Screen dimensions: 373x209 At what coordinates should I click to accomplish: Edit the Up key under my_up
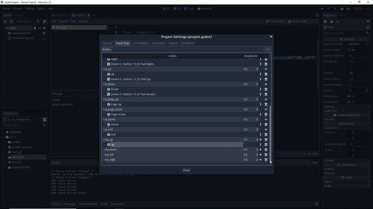pyautogui.click(x=261, y=145)
